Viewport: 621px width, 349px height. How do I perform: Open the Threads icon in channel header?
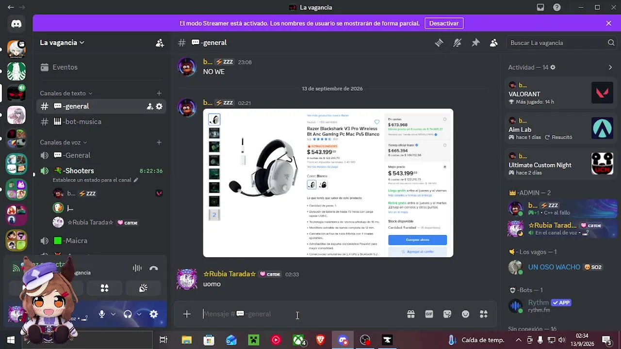pos(439,43)
